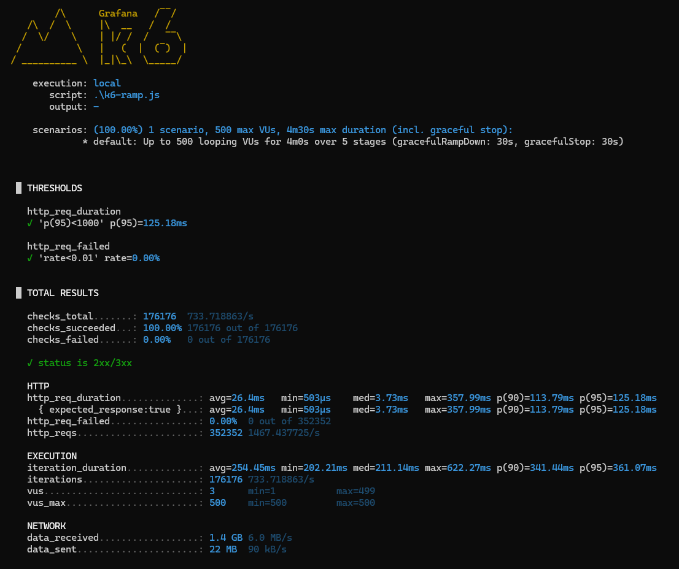This screenshot has height=569, width=679.
Task: Select the script path '.\k6-ramp.js'
Action: pos(126,94)
